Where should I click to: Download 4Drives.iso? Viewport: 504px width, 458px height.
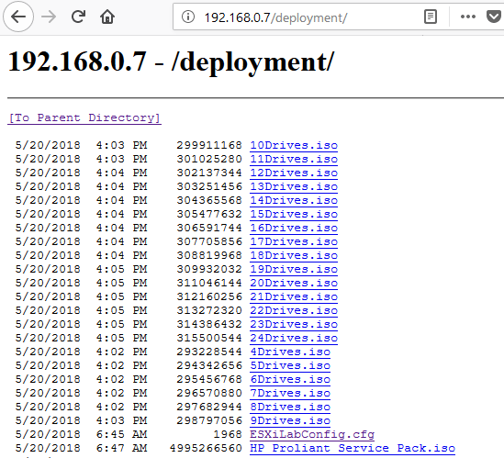click(290, 352)
